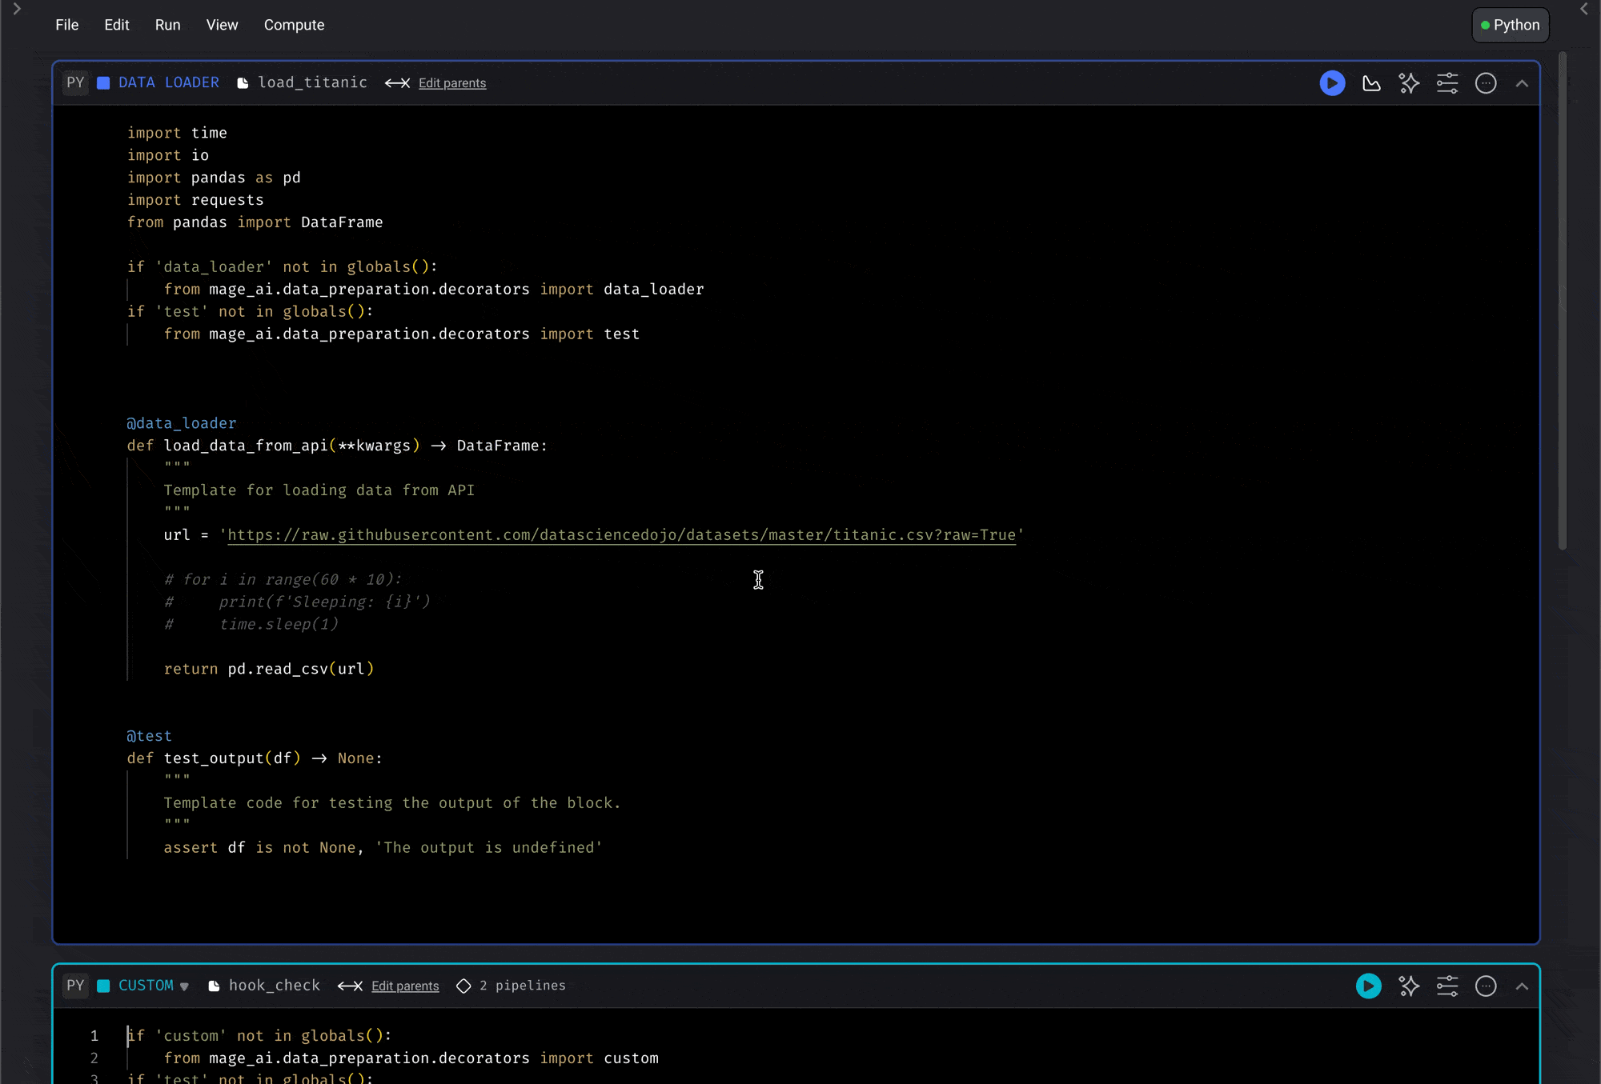Click the return pd.read_csv(url) line
Viewport: 1601px width, 1084px height.
(x=269, y=669)
